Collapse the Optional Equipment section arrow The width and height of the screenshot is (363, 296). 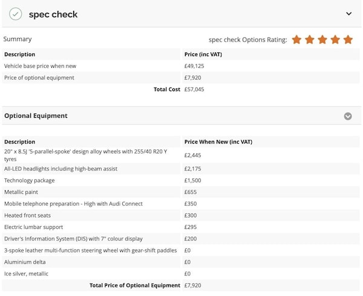348,116
